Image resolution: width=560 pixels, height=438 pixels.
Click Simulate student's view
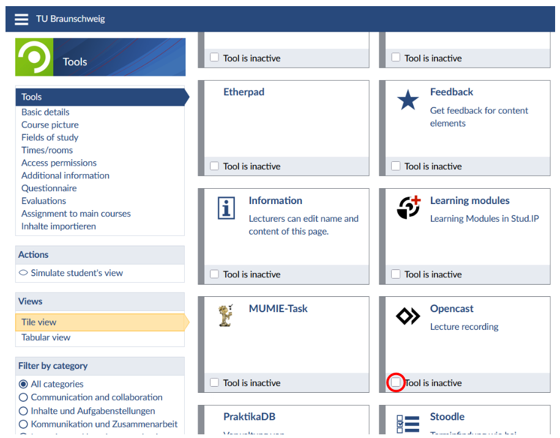(77, 273)
